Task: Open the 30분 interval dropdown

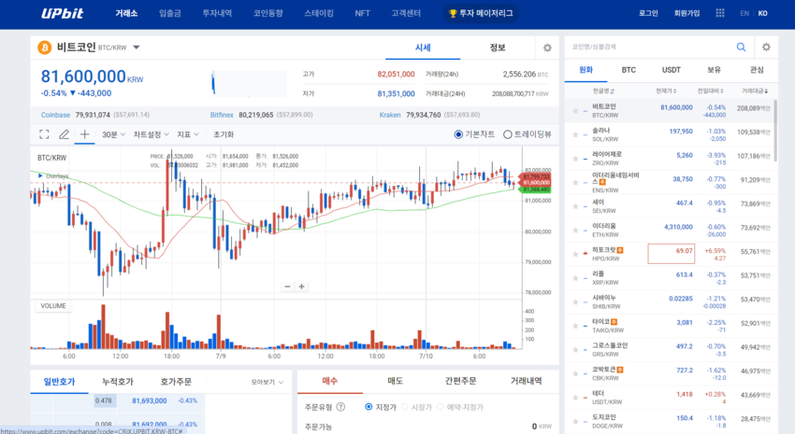Action: pos(113,134)
